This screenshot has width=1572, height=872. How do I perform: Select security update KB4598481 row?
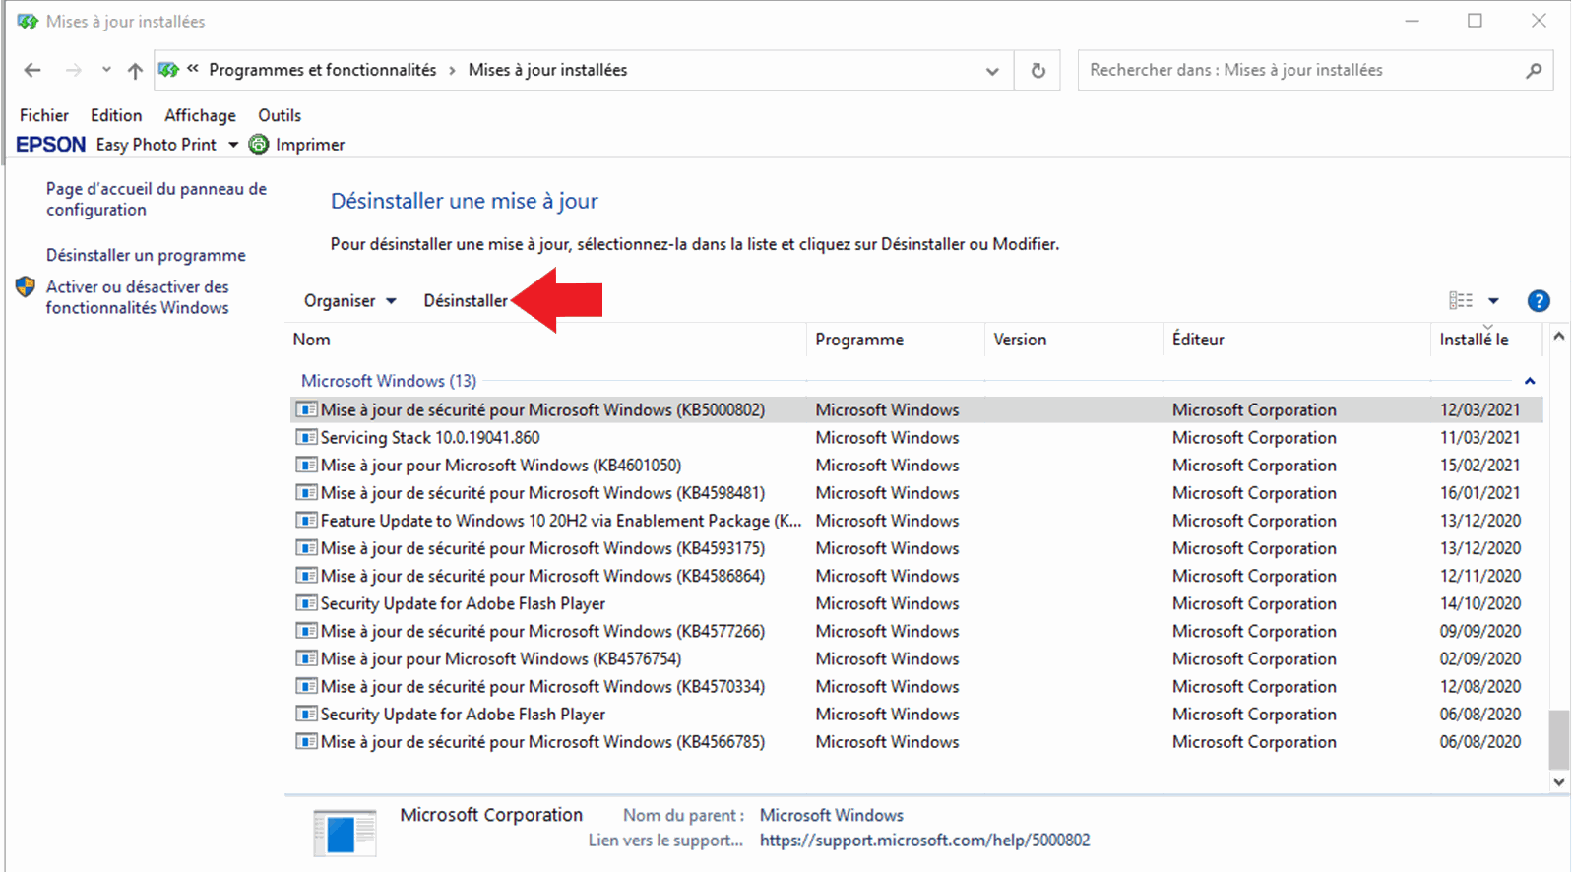click(x=916, y=492)
